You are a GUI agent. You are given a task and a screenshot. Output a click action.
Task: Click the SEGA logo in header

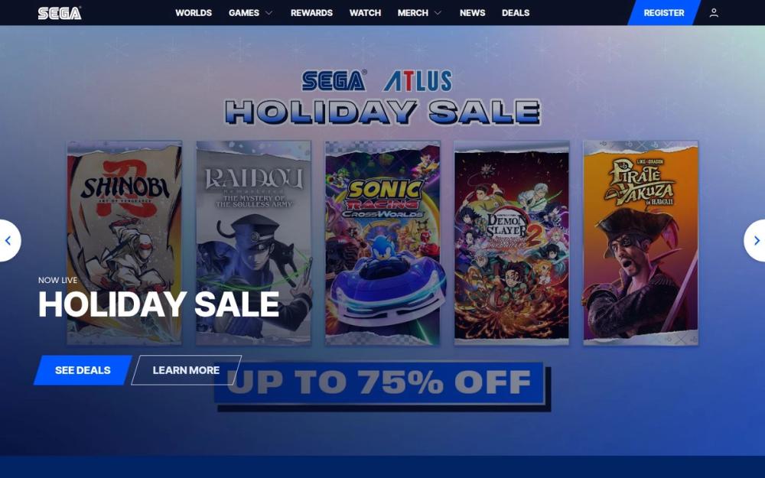pyautogui.click(x=60, y=13)
